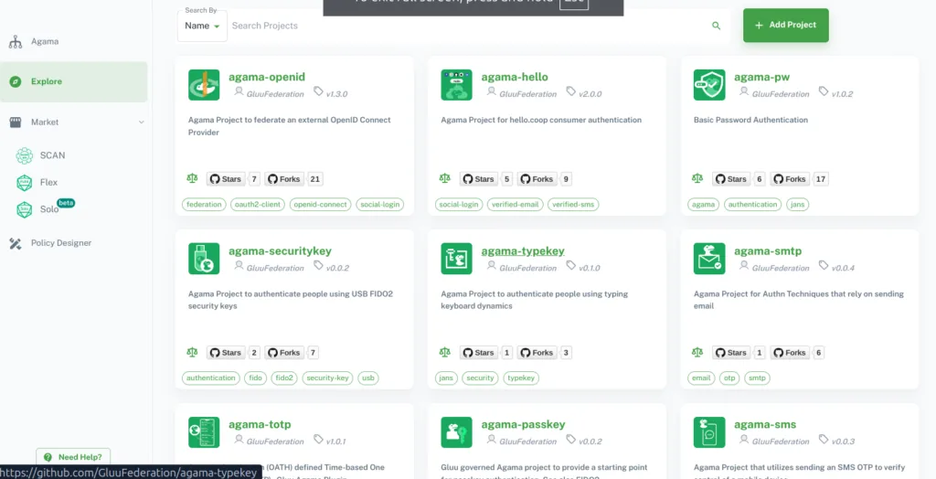Screen dimensions: 936x479
Task: Click the Agama sidebar icon
Action: 16,42
